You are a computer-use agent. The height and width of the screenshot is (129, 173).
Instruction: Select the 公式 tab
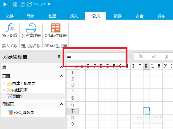click(96, 16)
